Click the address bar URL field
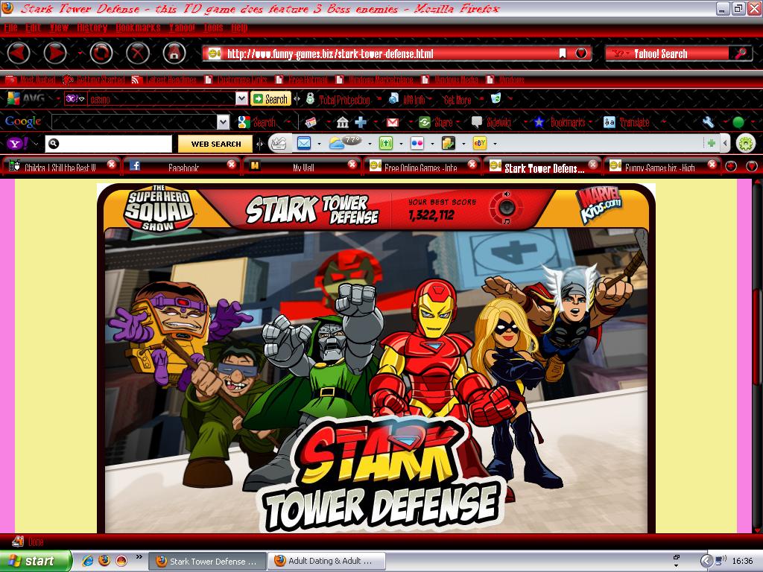Image resolution: width=763 pixels, height=572 pixels. coord(389,54)
